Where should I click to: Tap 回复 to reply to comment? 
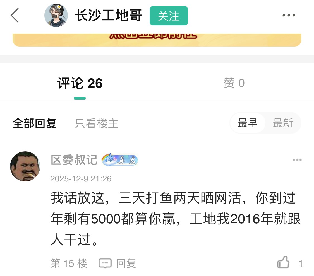pyautogui.click(x=126, y=263)
